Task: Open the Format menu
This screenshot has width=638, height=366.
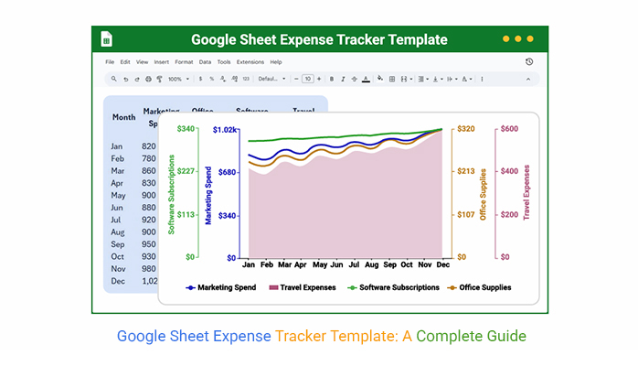Action: [x=184, y=62]
